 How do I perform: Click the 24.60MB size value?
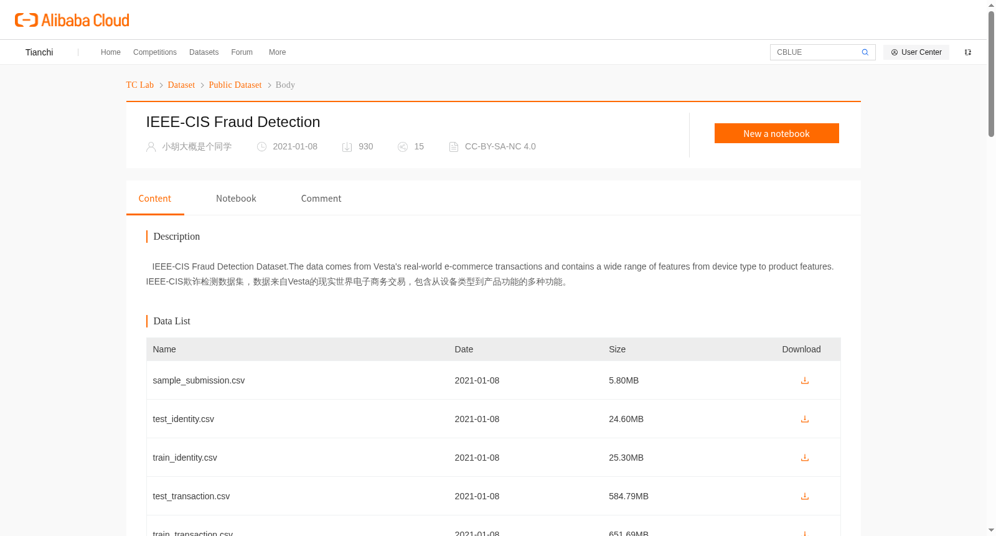626,419
